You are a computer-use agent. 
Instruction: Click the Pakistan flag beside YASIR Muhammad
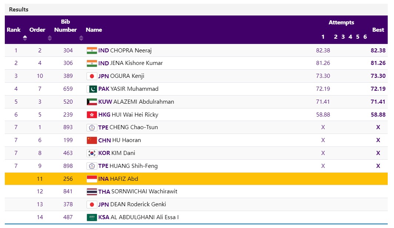click(x=91, y=89)
